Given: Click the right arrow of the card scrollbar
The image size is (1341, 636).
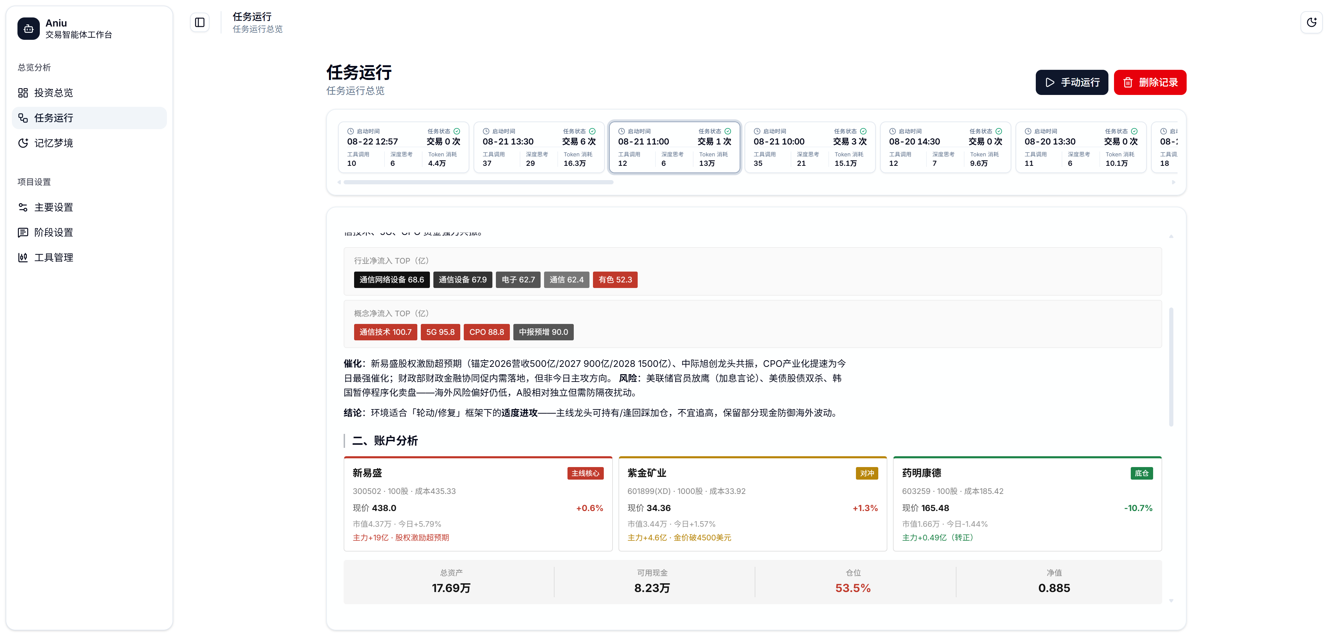Looking at the screenshot, I should (x=1173, y=182).
